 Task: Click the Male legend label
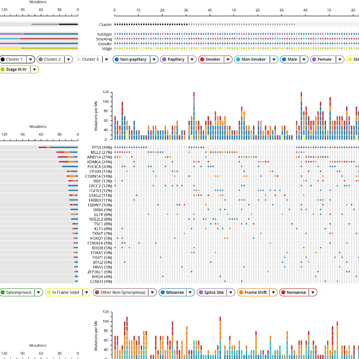coord(292,59)
